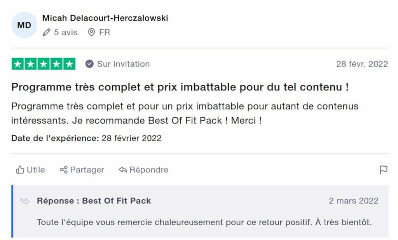Image resolution: width=398 pixels, height=240 pixels.
Task: Click the fifth green star of the rating
Action: (x=69, y=64)
